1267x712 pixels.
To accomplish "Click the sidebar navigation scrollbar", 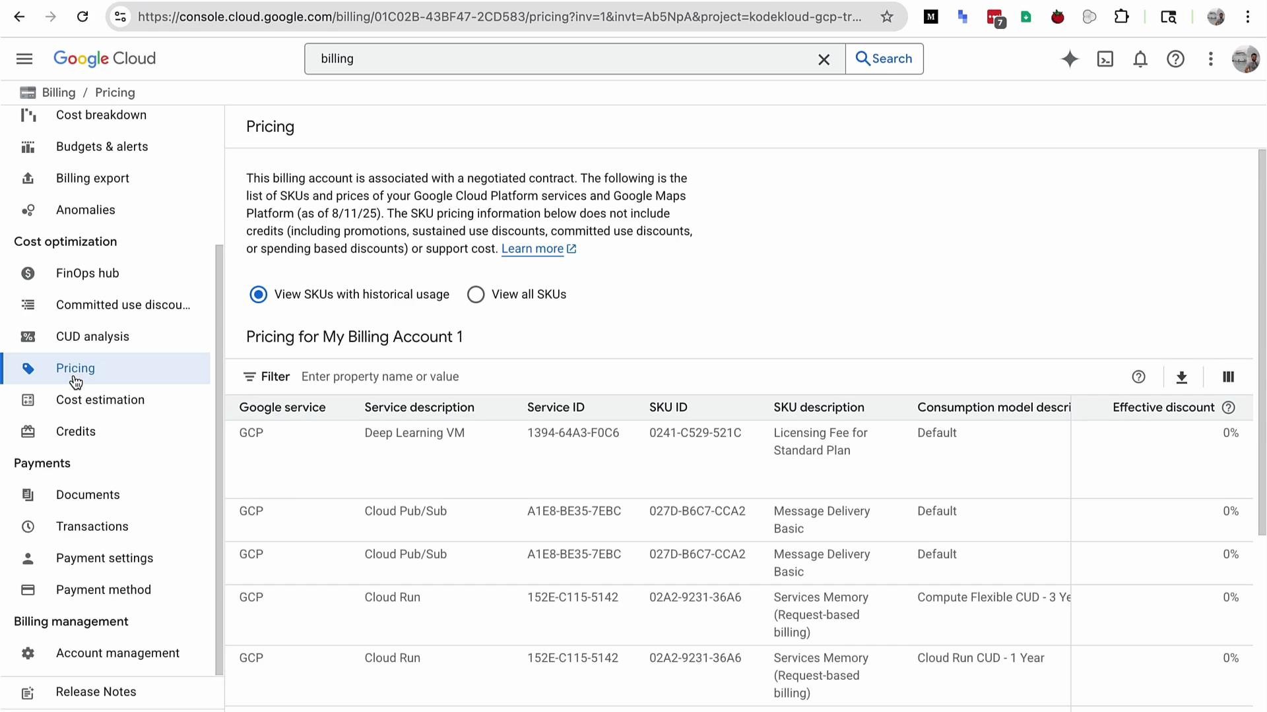I will click(219, 460).
